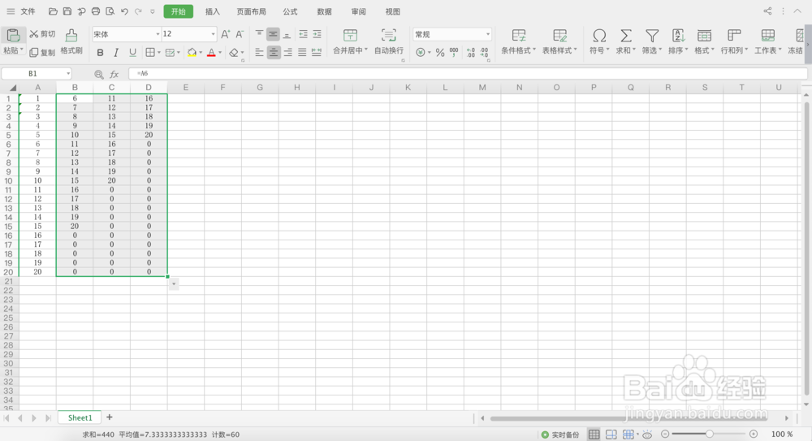
Task: Toggle Bold formatting
Action: pos(101,52)
